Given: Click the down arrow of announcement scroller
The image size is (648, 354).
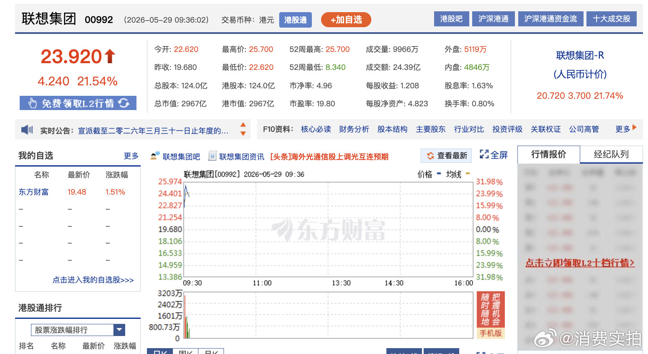Looking at the screenshot, I should tap(243, 133).
